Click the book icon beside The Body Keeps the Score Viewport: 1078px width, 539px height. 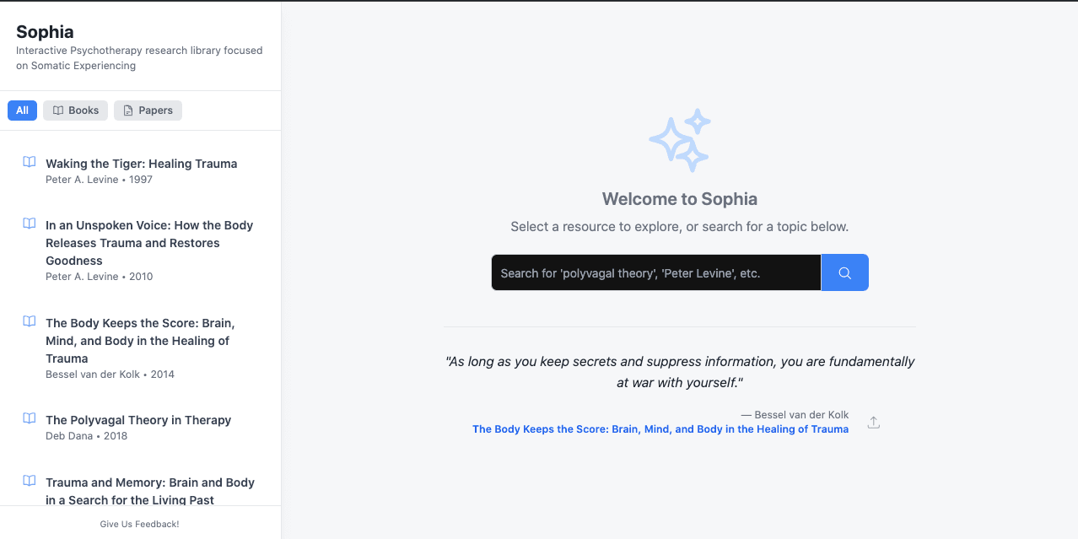click(29, 321)
